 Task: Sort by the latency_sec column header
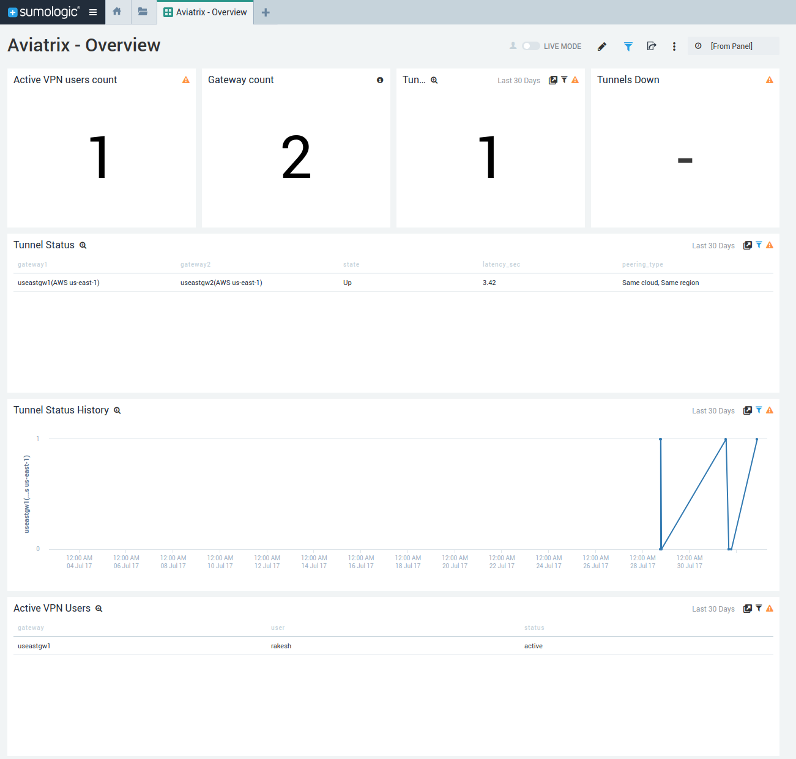(501, 264)
